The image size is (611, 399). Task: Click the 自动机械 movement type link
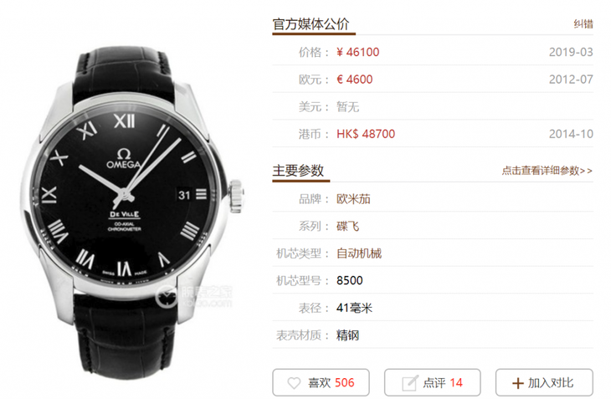tap(359, 253)
